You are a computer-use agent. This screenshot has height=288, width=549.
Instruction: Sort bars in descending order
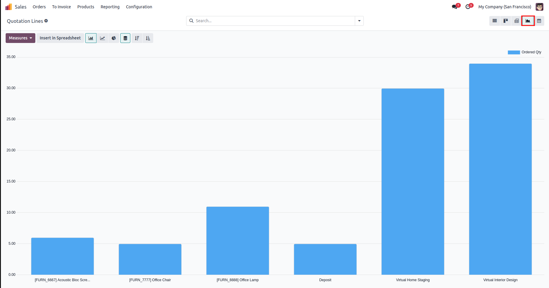tap(137, 38)
